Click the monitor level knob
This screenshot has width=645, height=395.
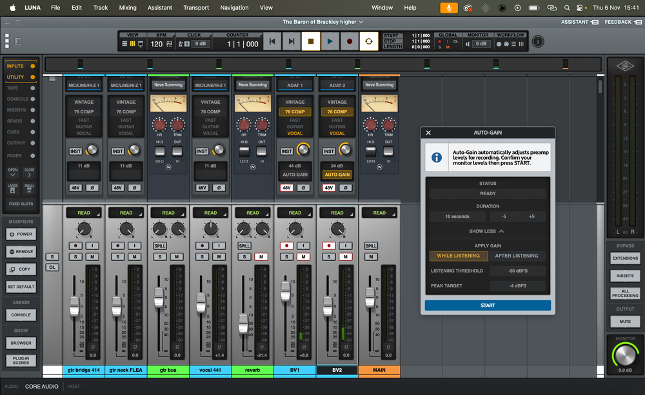coord(625,355)
